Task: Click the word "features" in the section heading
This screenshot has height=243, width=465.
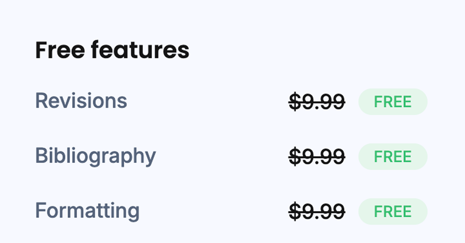Action: 140,50
